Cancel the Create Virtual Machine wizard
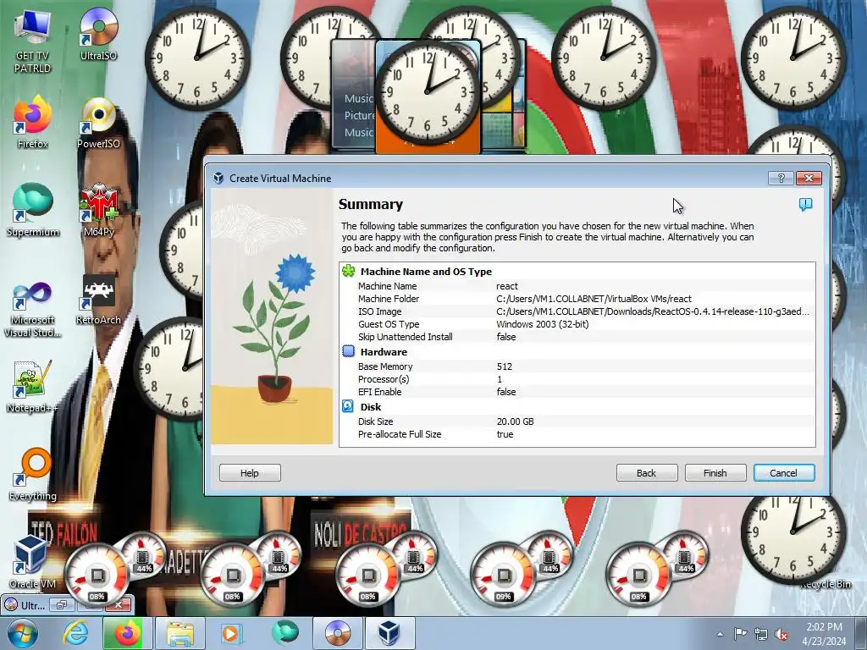Image resolution: width=867 pixels, height=650 pixels. [784, 473]
